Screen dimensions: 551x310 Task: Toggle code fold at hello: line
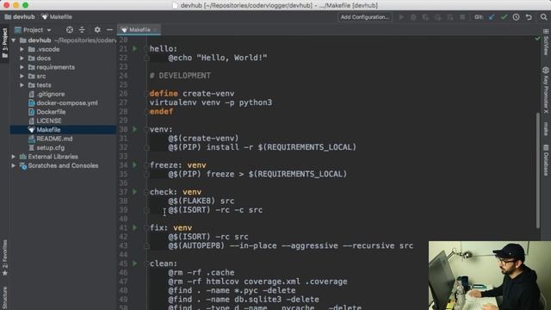point(146,49)
